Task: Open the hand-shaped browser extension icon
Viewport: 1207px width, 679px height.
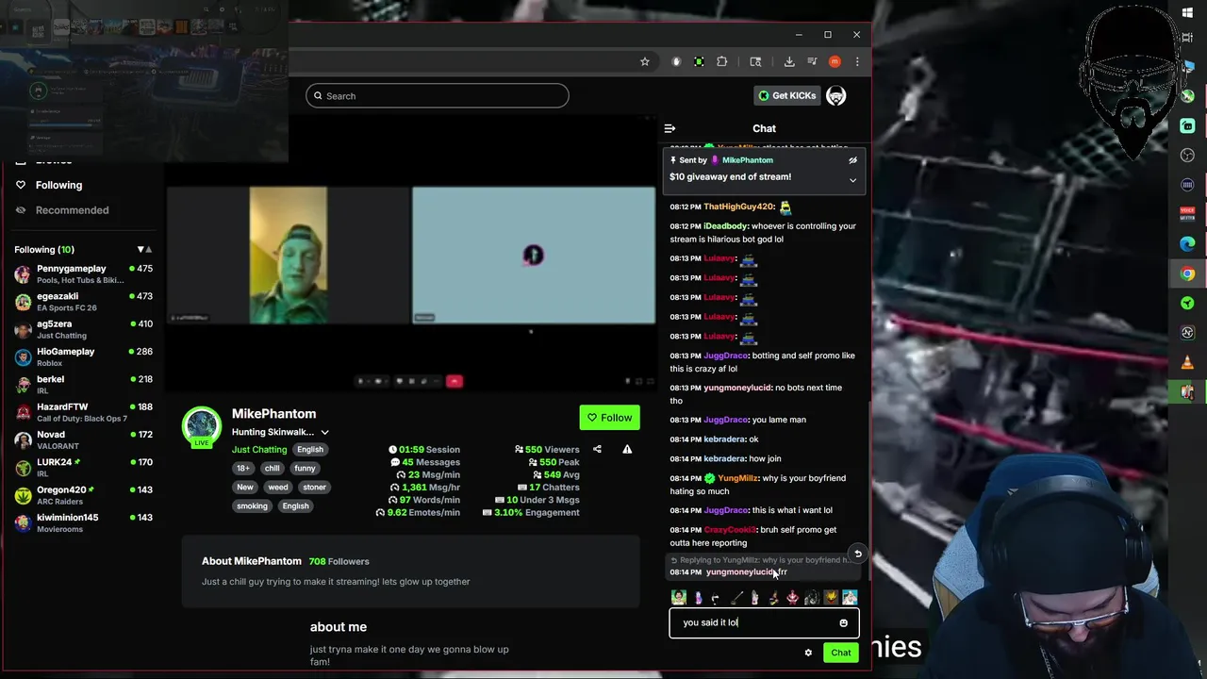Action: [676, 62]
